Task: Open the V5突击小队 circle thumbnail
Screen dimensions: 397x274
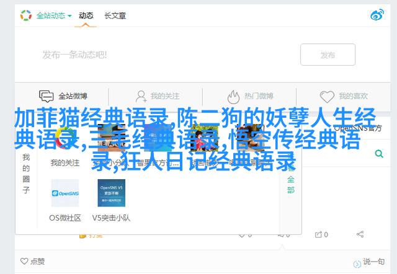Action: click(x=112, y=193)
